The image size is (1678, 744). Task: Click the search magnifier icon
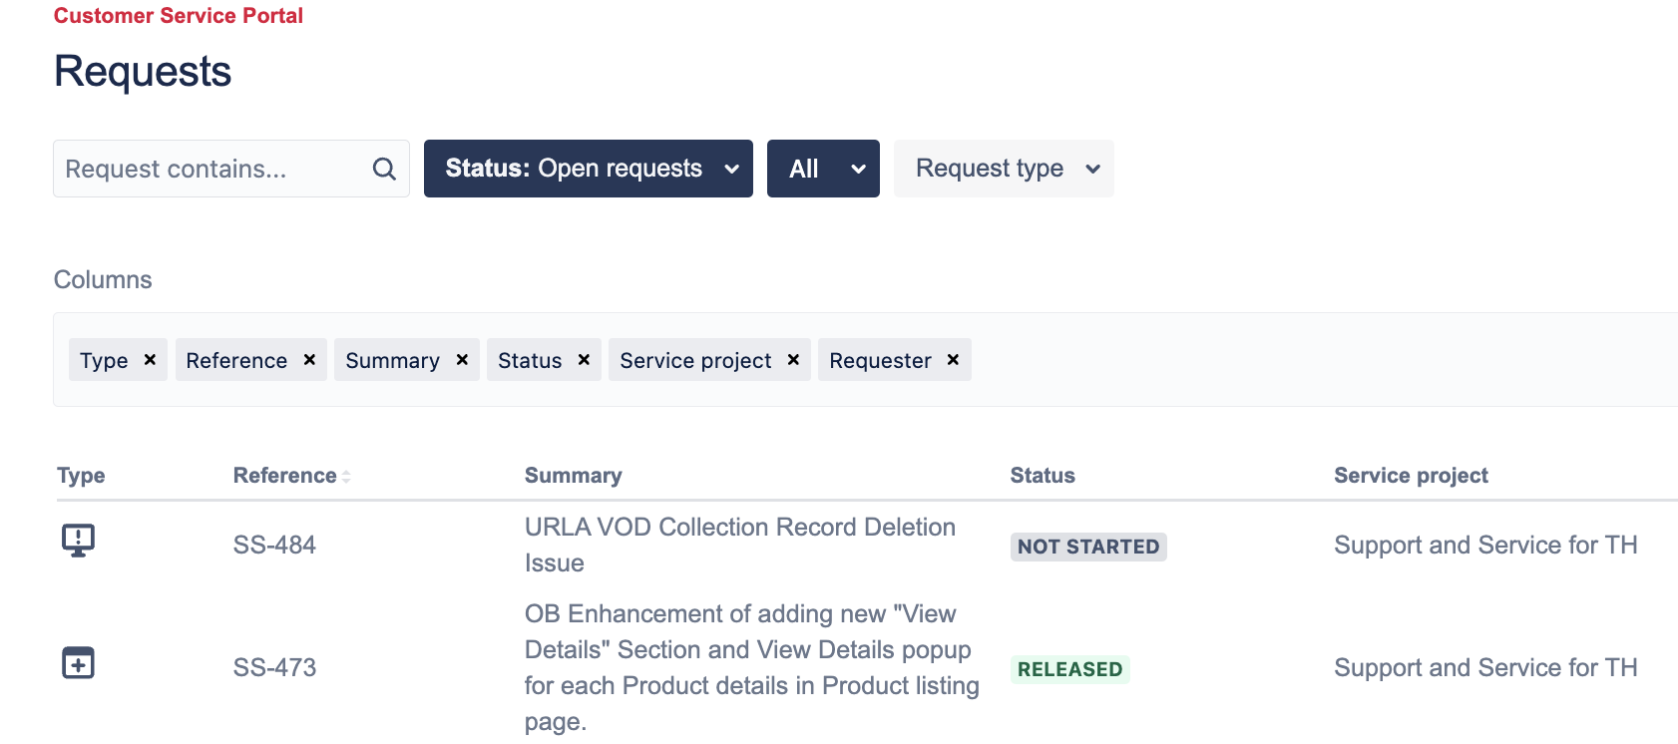pos(384,169)
